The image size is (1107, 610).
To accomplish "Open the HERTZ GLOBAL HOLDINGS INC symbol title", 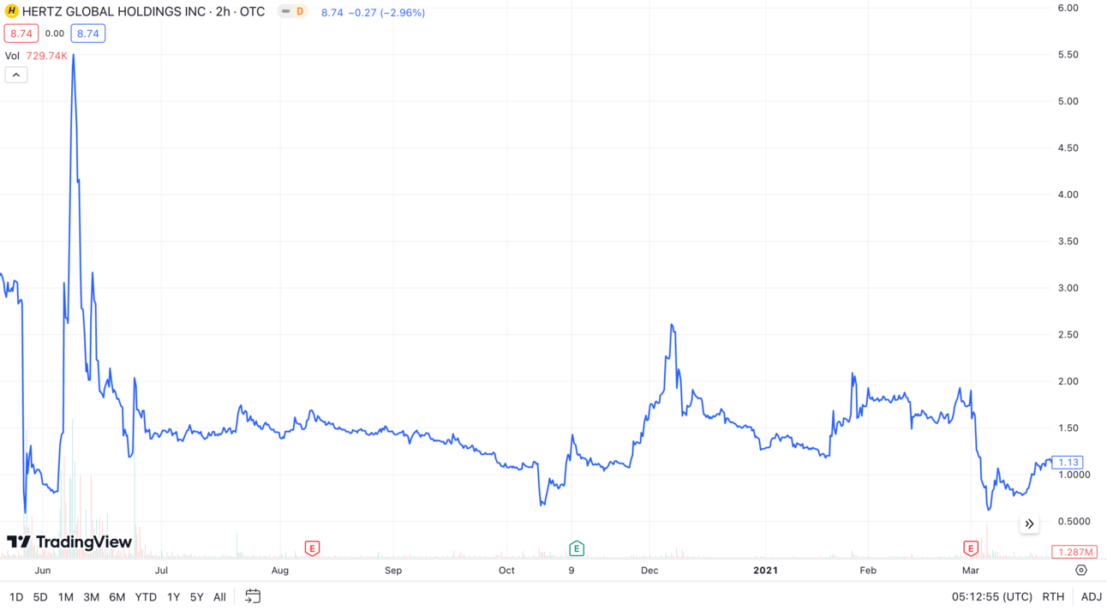I will click(x=143, y=12).
